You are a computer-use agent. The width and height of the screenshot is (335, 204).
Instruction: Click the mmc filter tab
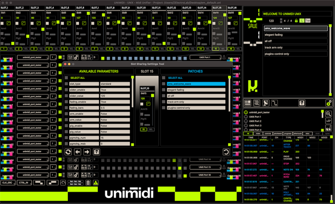coord(307,134)
